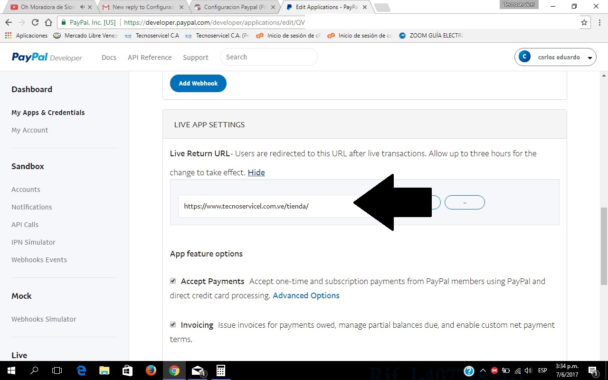Click the PayPal Developer logo
The height and width of the screenshot is (380, 608).
47,57
